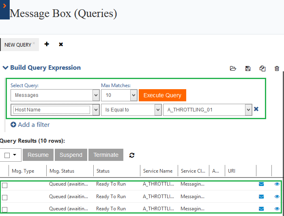Check the first result row checkbox
Viewport: 284px width, 216px height.
tap(5, 185)
